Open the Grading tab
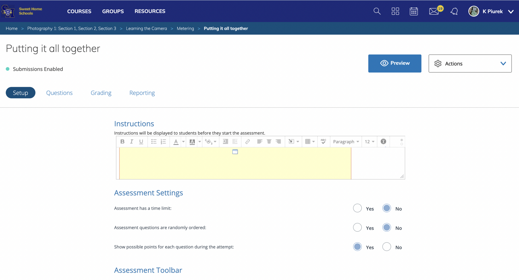The height and width of the screenshot is (280, 519). [101, 93]
